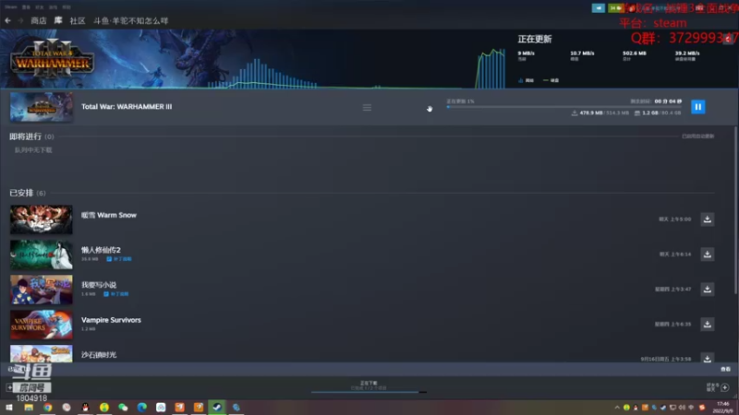Image resolution: width=739 pixels, height=415 pixels.
Task: Show hidden system tray icons
Action: (617, 408)
